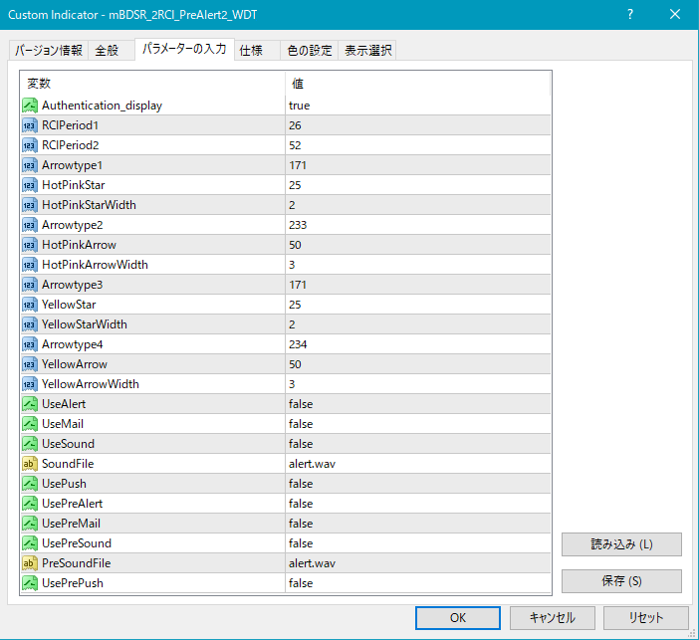Click the Authentication_display boolean type icon
This screenshot has width=699, height=640.
[30, 106]
